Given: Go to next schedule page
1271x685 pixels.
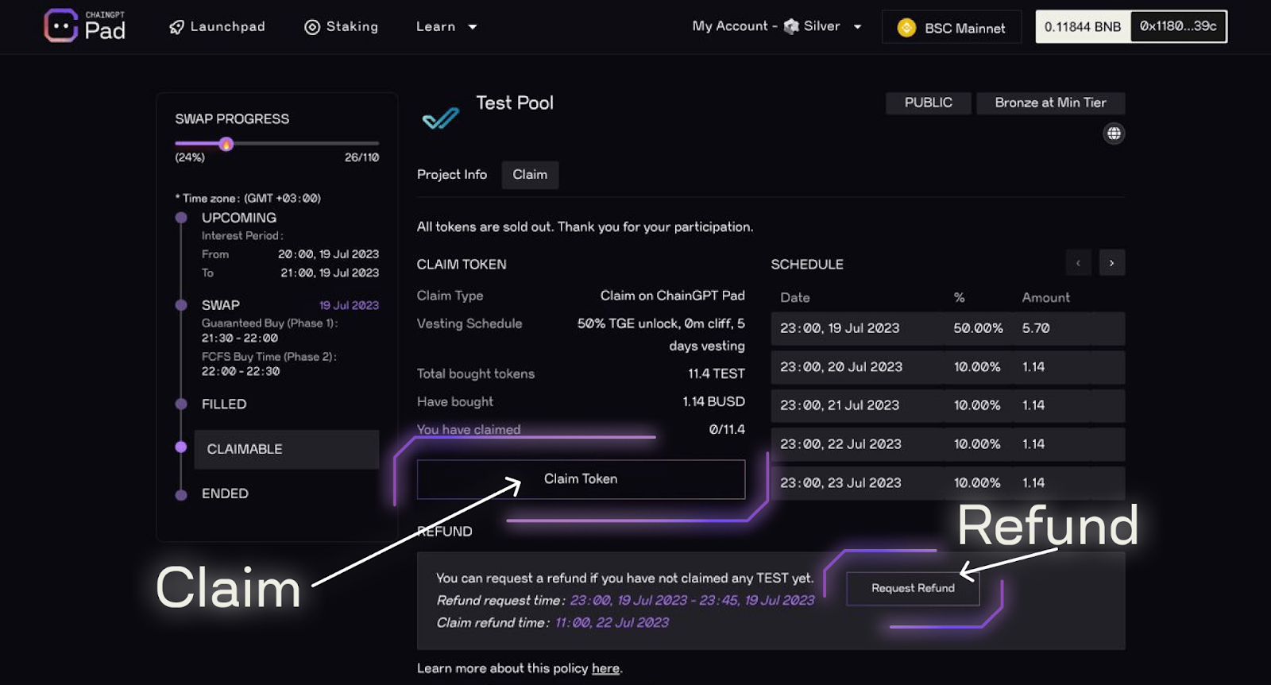Looking at the screenshot, I should pyautogui.click(x=1111, y=263).
